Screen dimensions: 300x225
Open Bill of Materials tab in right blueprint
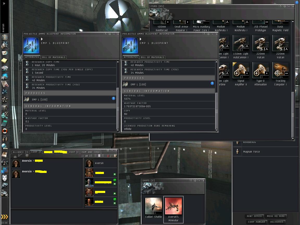click(153, 57)
